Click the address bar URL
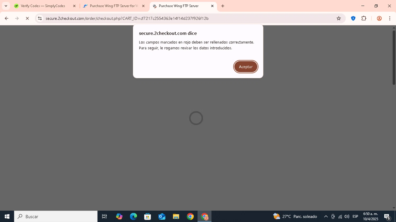Viewport: 396px width, 222px height. click(x=127, y=18)
